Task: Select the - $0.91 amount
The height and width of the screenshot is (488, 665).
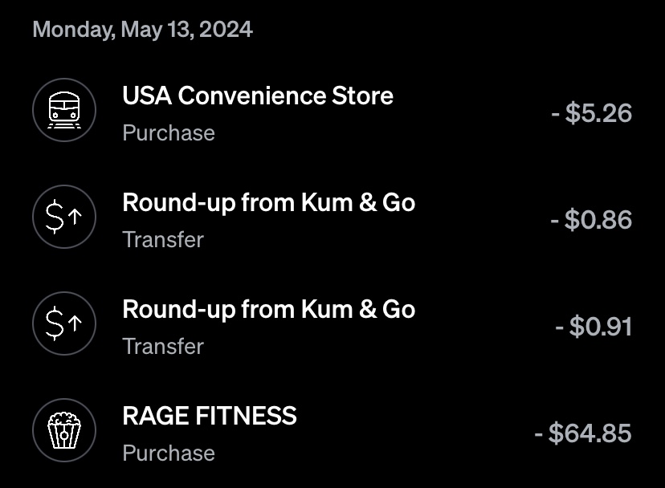Action: tap(594, 327)
